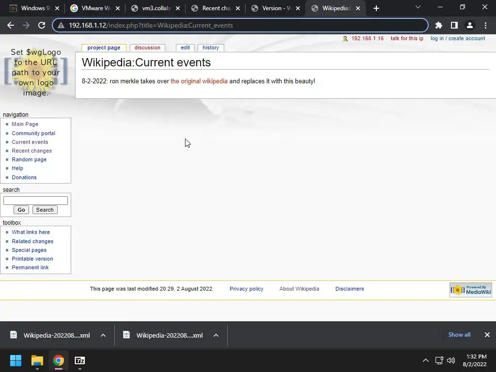Click Show all downloads
This screenshot has height=372, width=496.
click(x=459, y=335)
